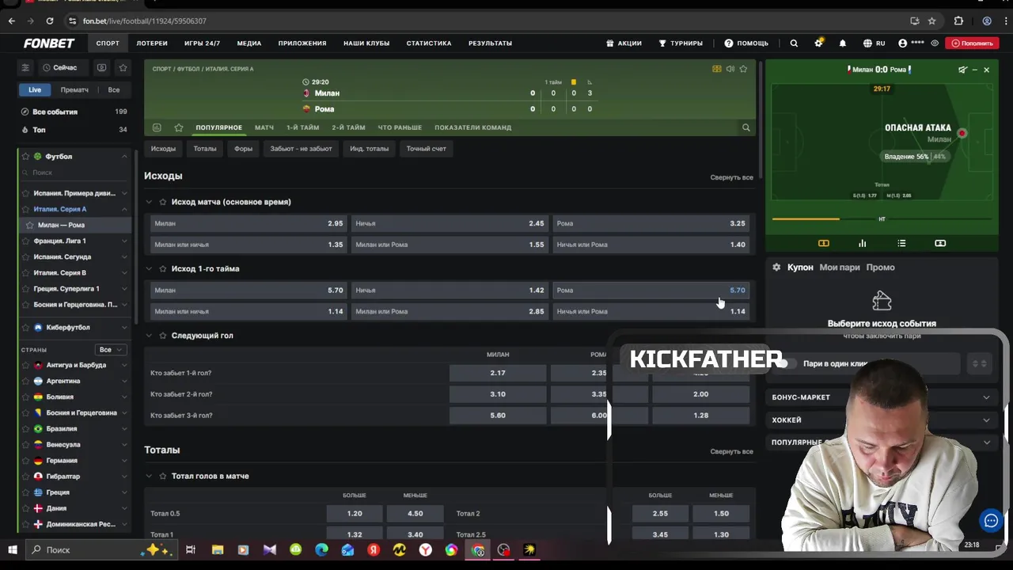Screen dimensions: 1013x570
Task: Click the Поиск field under Футбол
Action: (75, 173)
